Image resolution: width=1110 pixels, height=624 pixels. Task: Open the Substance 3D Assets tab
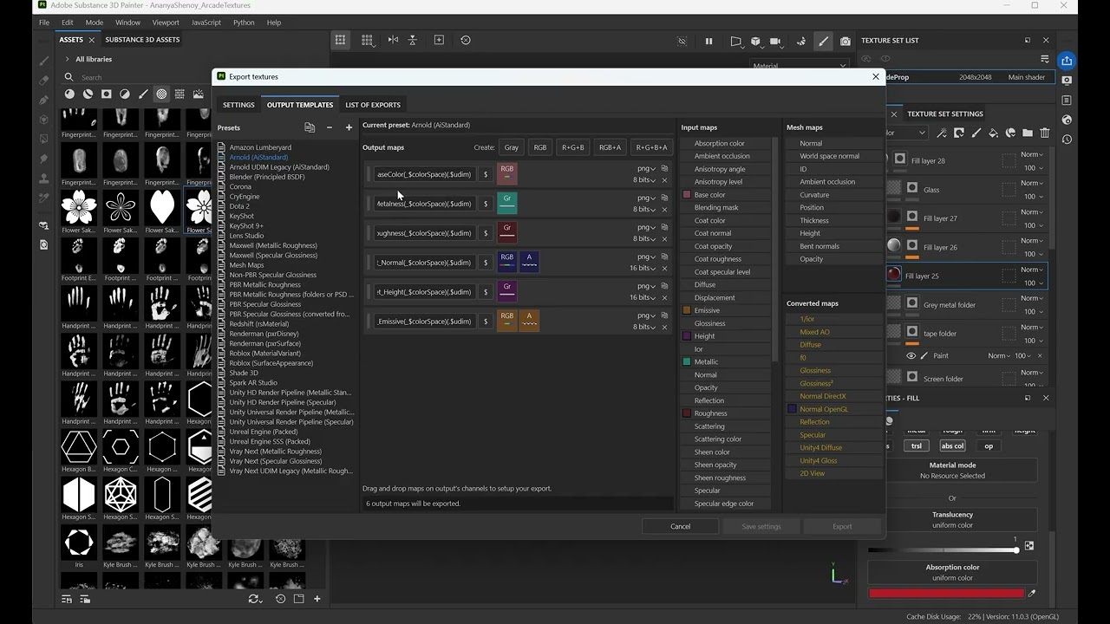pos(142,40)
